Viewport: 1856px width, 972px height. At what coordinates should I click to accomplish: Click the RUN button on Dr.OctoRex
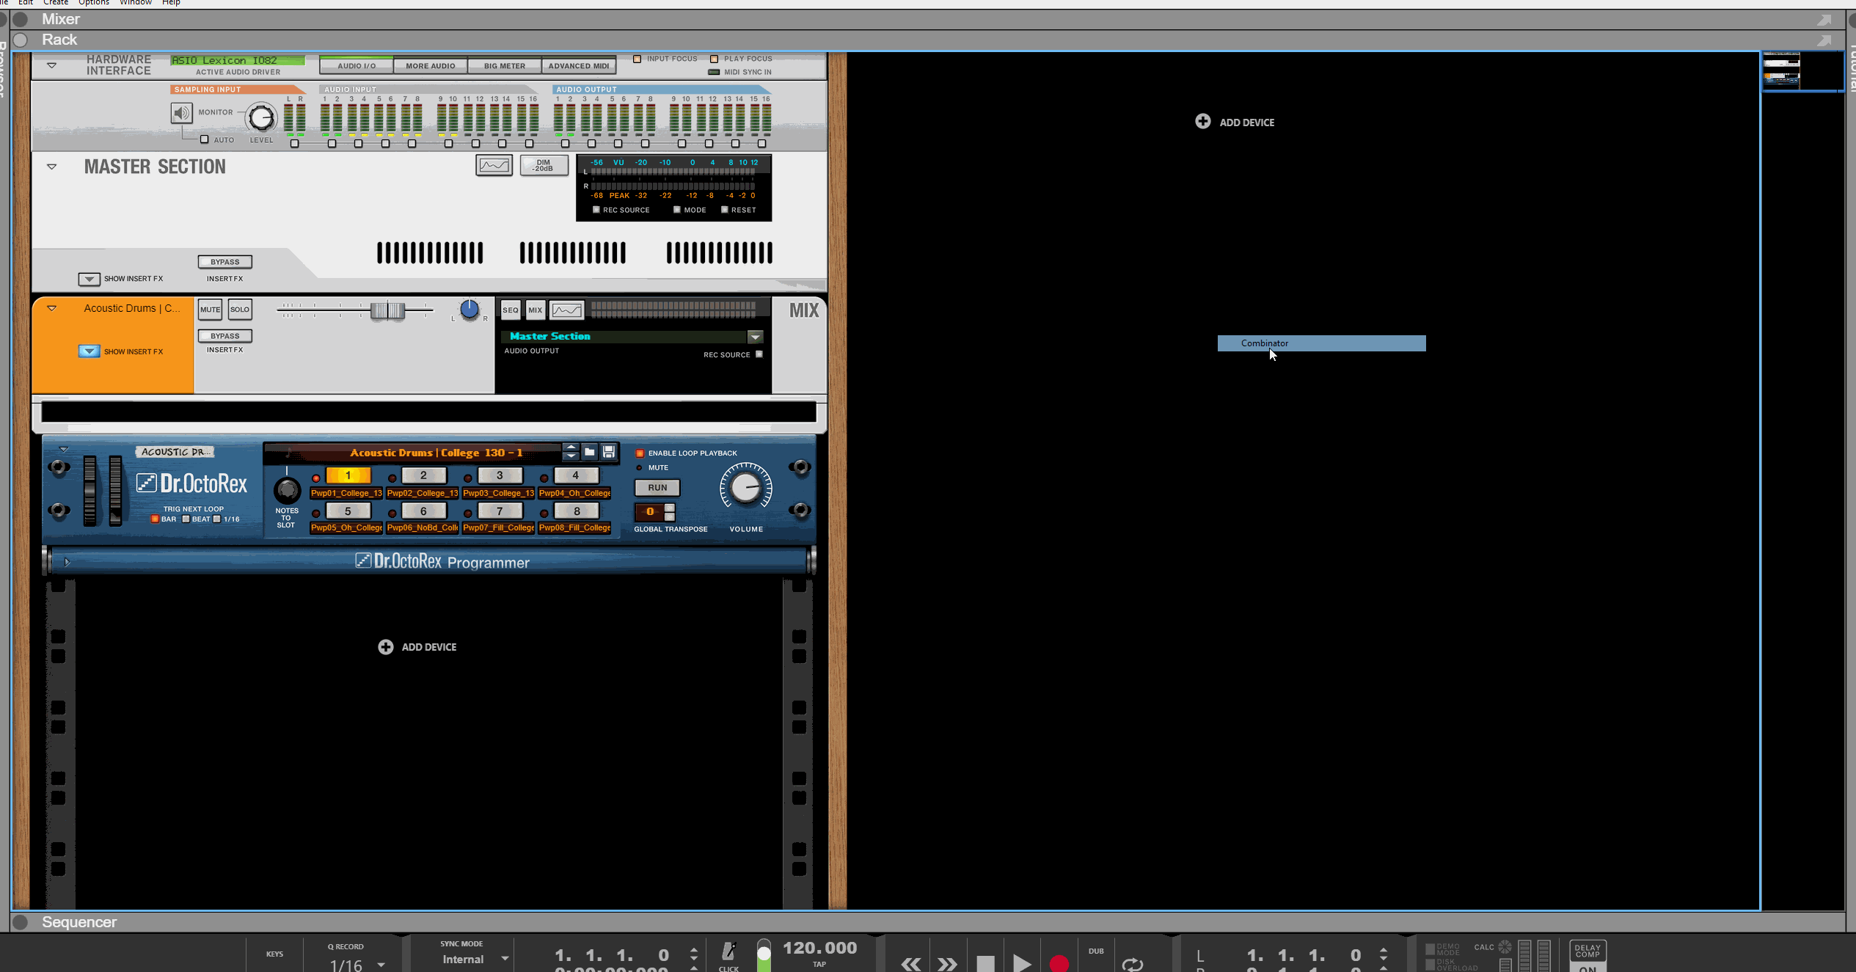point(657,488)
